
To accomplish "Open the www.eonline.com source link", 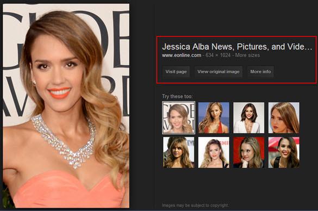I will (182, 55).
